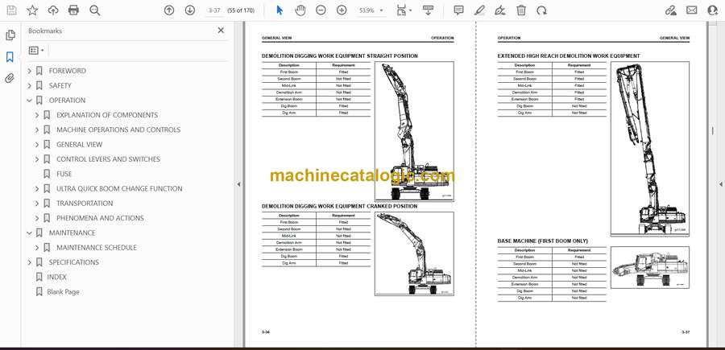Click the base machine excavator image

pyautogui.click(x=649, y=267)
